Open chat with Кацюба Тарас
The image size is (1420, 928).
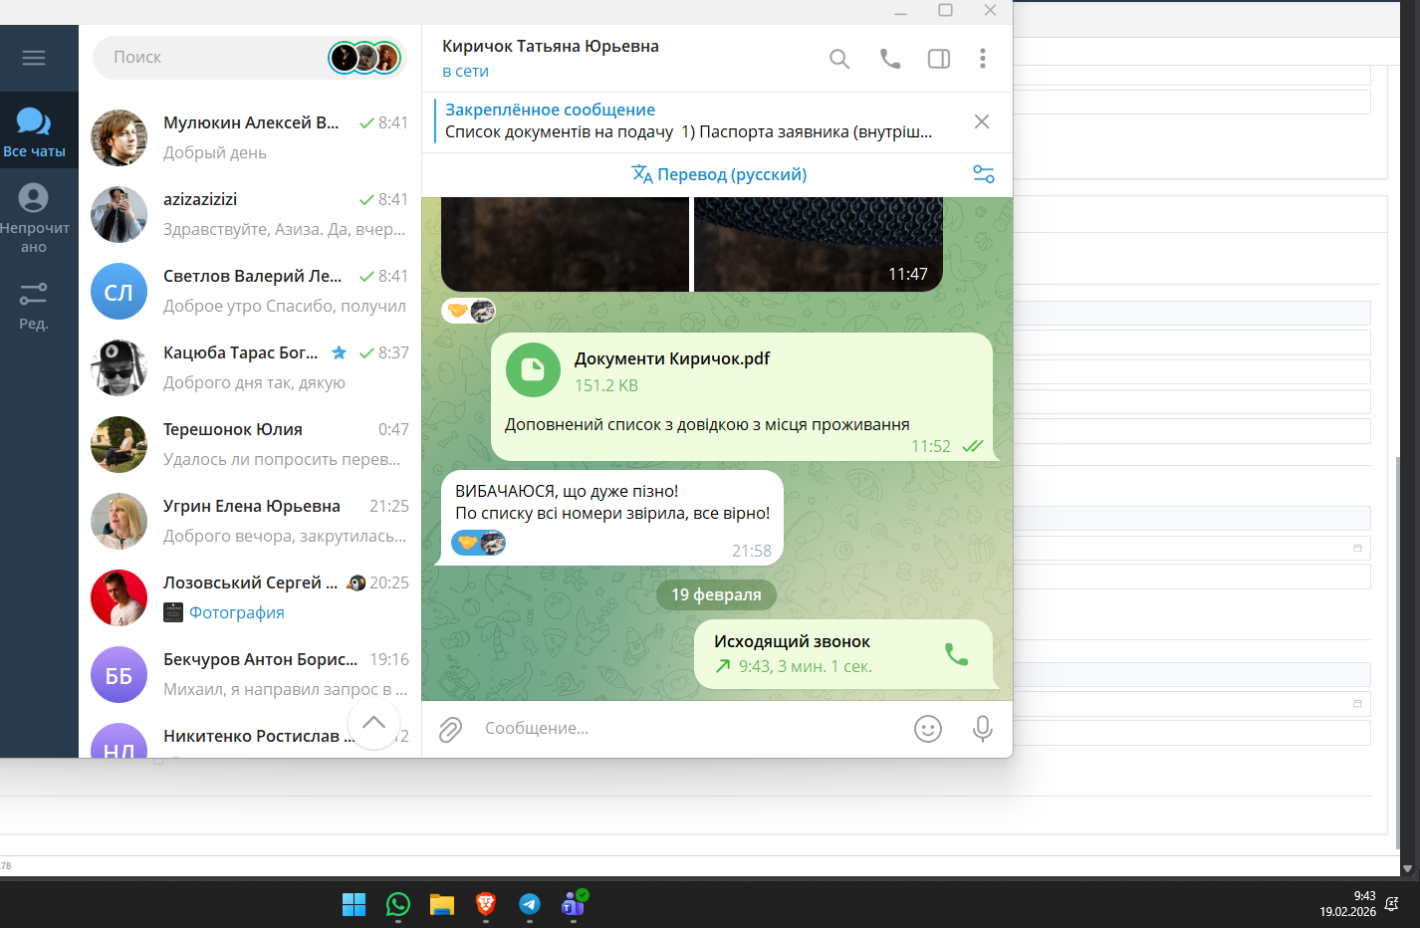click(250, 367)
